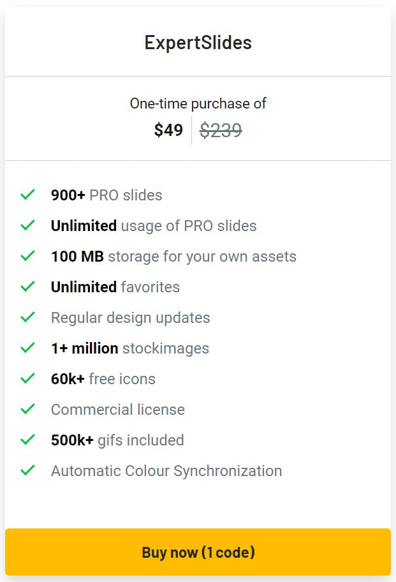Select the ExpertSlides title heading
This screenshot has width=396, height=582.
(x=198, y=42)
